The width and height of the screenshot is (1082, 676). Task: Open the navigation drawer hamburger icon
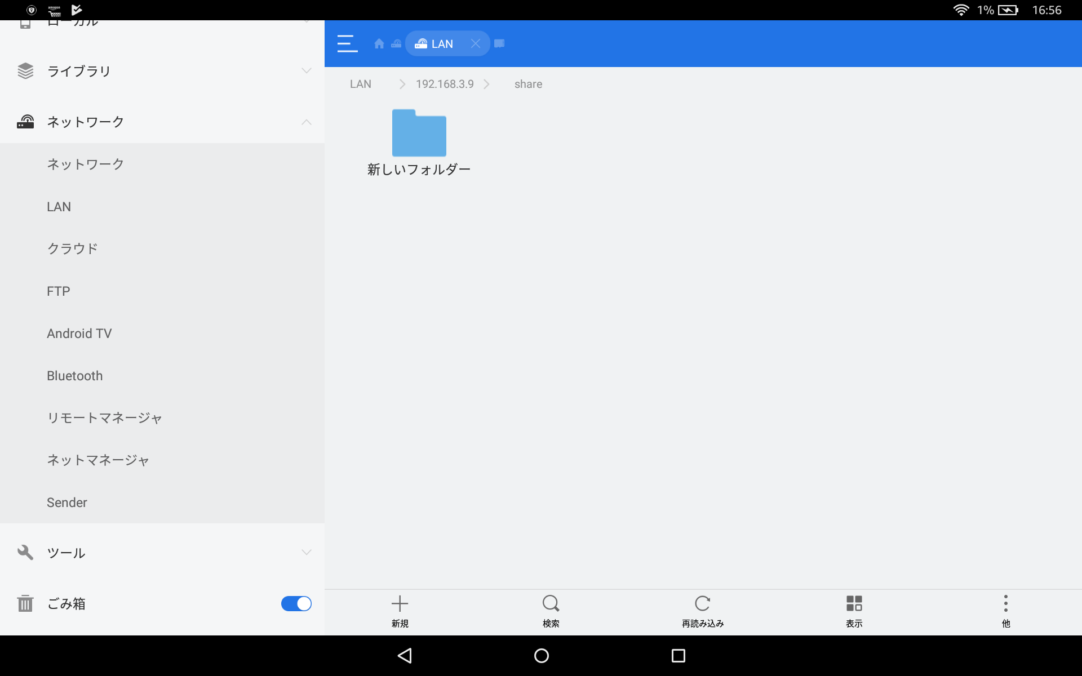pos(347,43)
